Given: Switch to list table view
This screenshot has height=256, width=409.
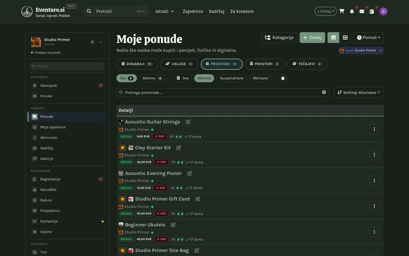Looking at the screenshot, I should point(333,38).
